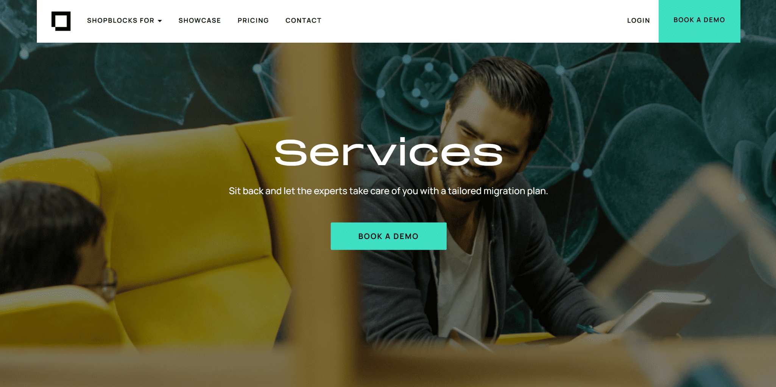Go to the Showcase page
The height and width of the screenshot is (387, 776).
pos(199,20)
